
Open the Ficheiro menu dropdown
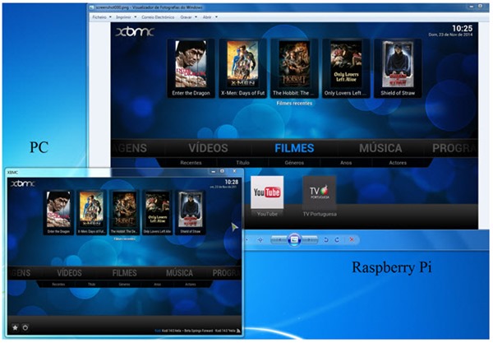102,17
